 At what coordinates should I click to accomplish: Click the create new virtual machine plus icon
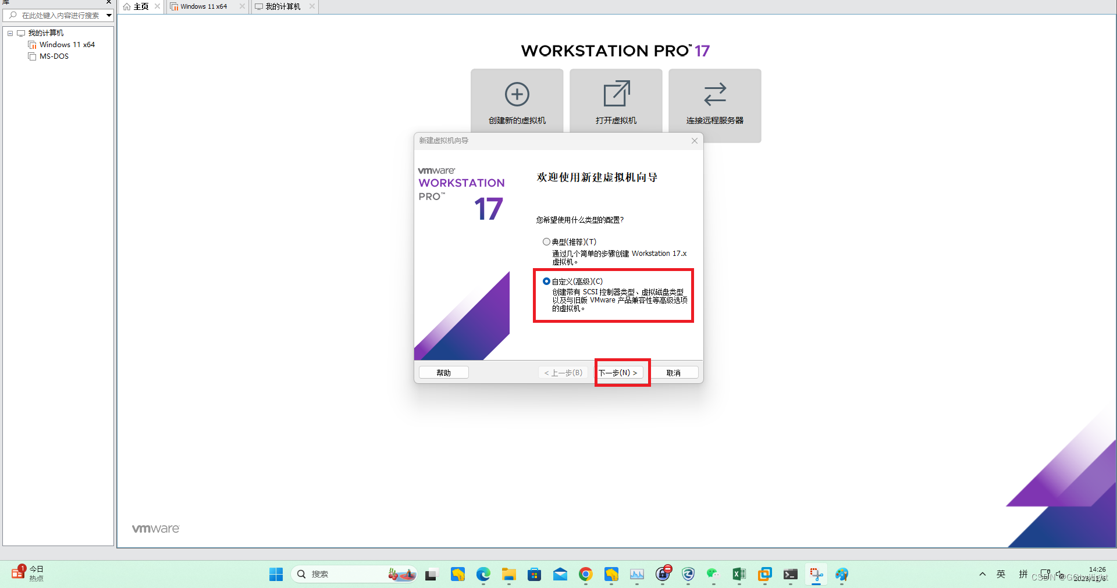pyautogui.click(x=517, y=94)
